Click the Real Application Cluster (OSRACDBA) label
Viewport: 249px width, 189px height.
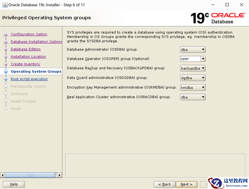point(119,97)
